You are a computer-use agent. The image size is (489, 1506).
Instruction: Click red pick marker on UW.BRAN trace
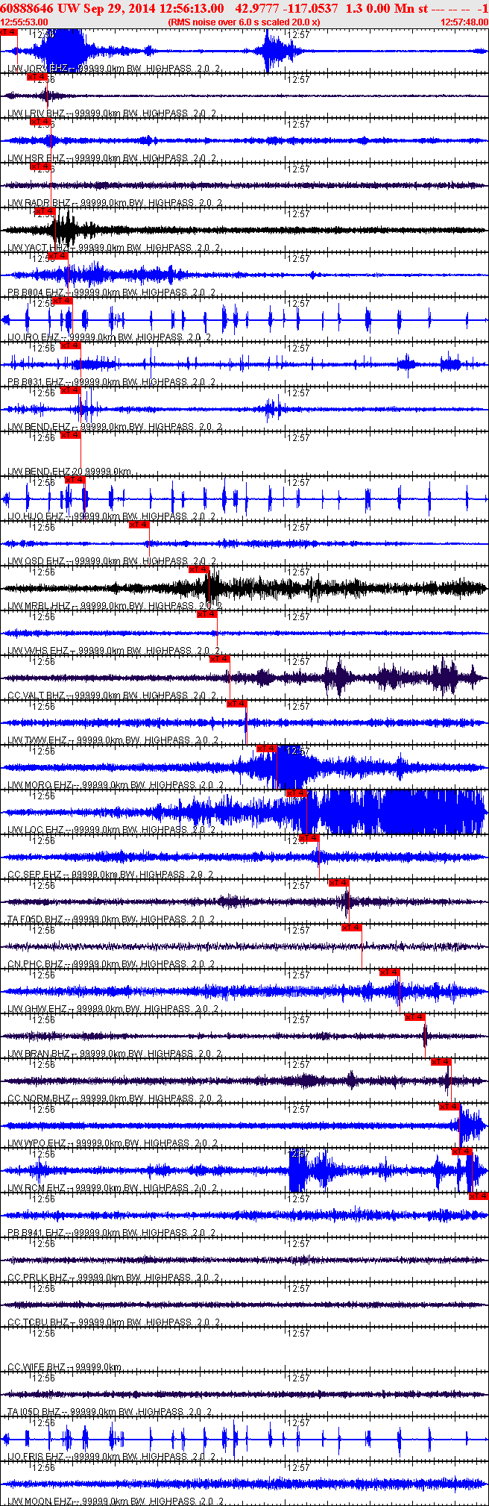[x=415, y=1017]
